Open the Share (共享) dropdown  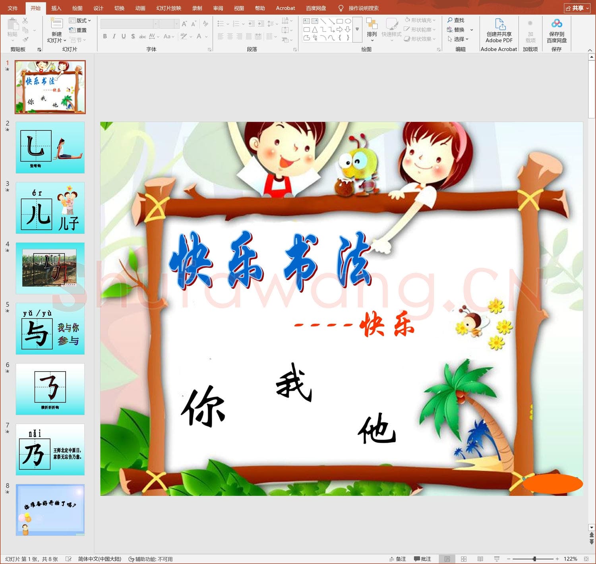click(x=577, y=8)
